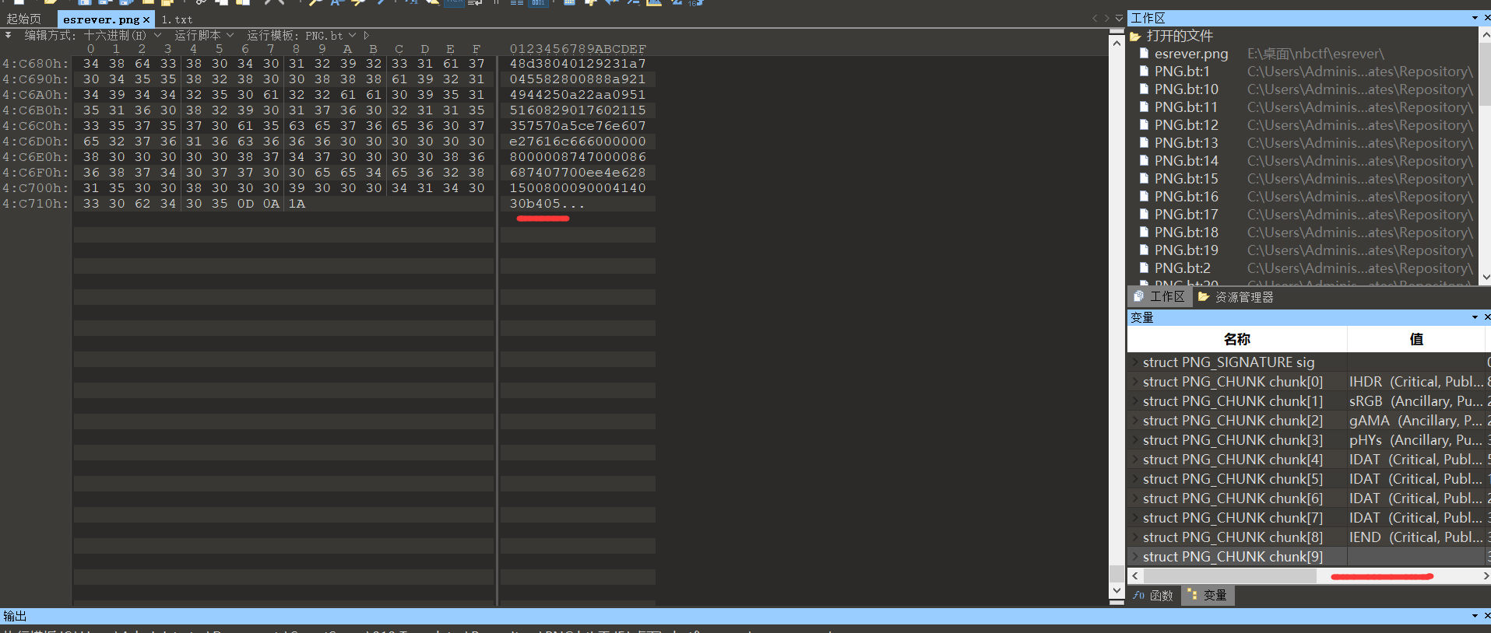1491x633 pixels.
Task: Expand struct PNG_CHUNK chunk[1]
Action: click(1135, 401)
